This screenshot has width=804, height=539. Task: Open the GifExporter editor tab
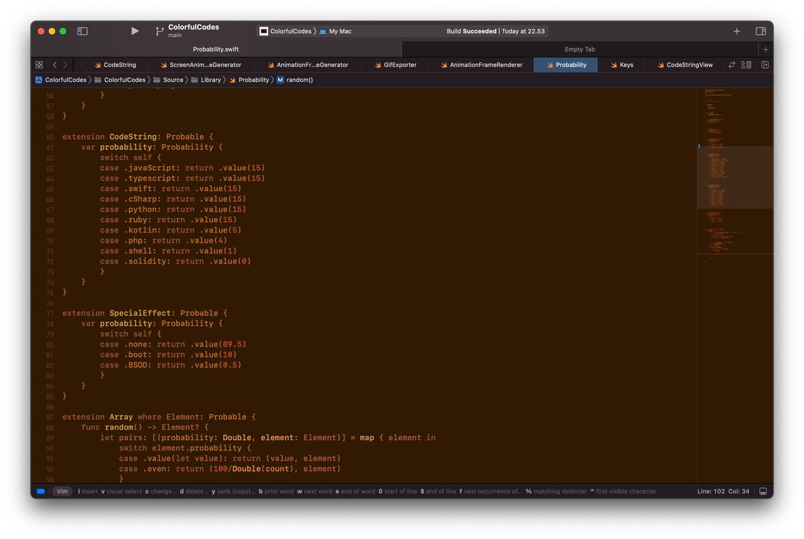395,65
